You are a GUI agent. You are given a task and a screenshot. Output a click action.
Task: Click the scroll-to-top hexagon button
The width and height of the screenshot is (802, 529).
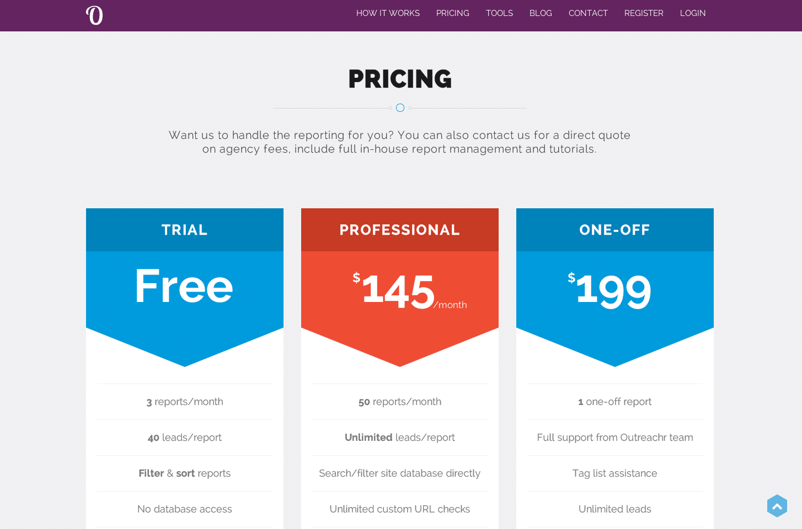coord(777,506)
